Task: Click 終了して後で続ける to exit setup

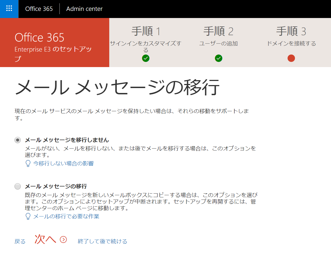Action: point(102,242)
